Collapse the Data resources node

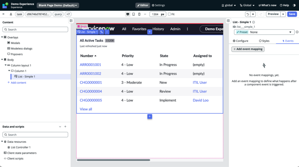point(2,141)
